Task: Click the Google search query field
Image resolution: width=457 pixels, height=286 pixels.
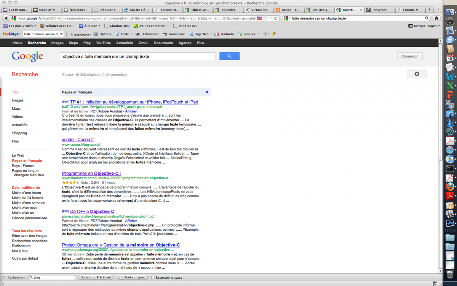Action: pos(138,56)
